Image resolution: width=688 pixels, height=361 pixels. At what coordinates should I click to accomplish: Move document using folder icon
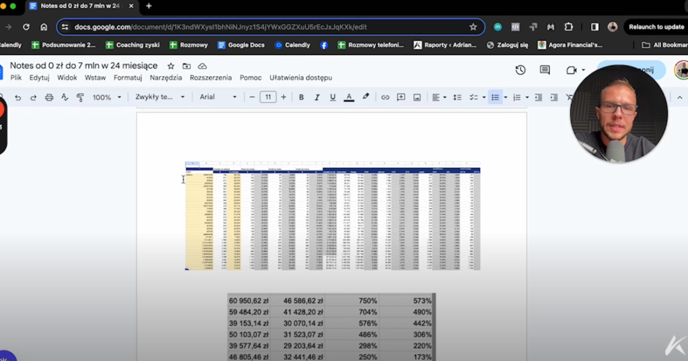pyautogui.click(x=187, y=66)
